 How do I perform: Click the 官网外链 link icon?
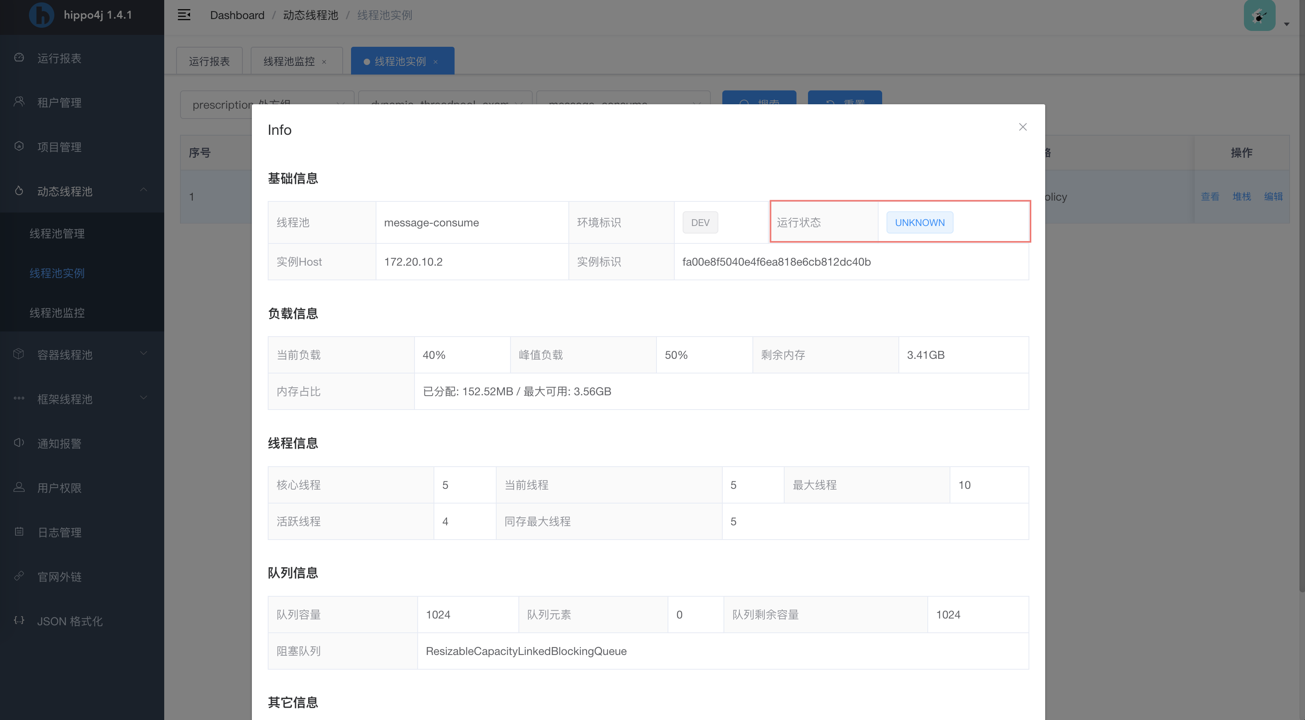[x=19, y=576]
